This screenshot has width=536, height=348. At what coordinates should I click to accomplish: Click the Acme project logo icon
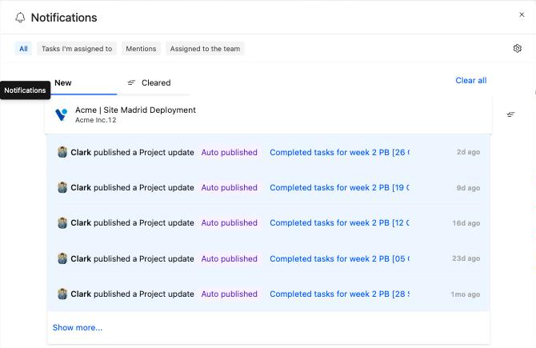pos(61,114)
